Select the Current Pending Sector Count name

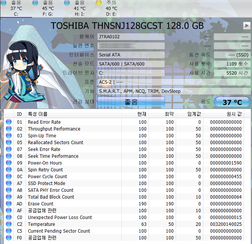[x=59, y=231]
